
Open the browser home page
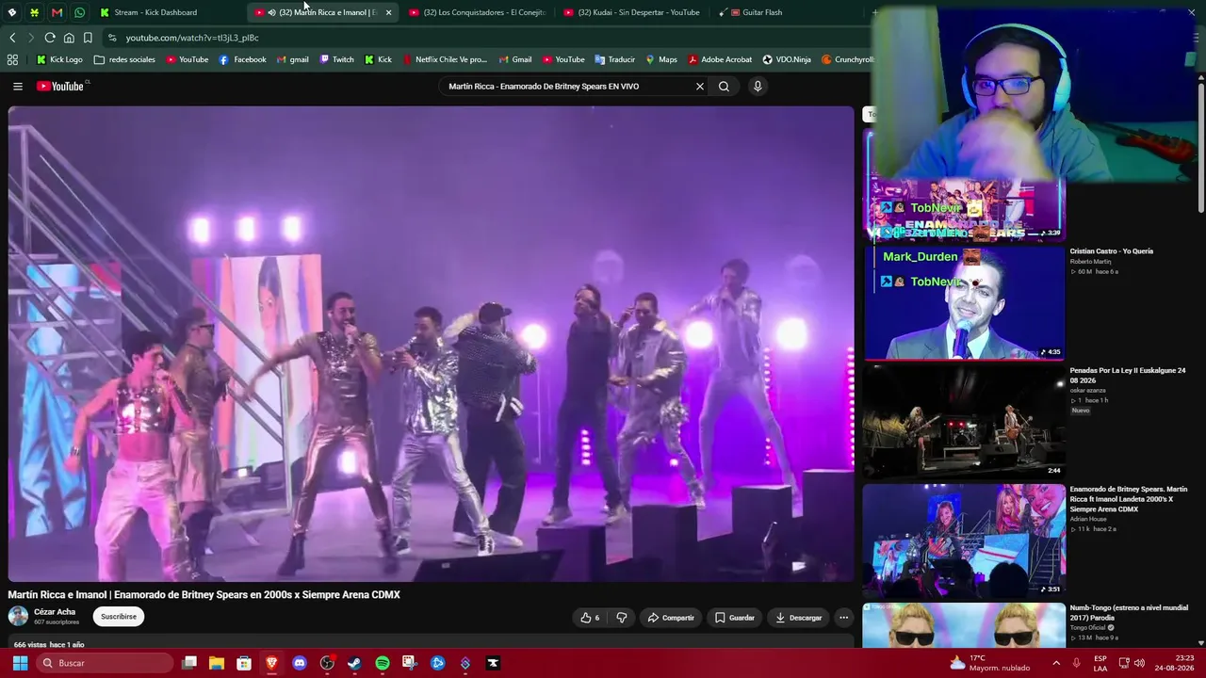pyautogui.click(x=69, y=38)
